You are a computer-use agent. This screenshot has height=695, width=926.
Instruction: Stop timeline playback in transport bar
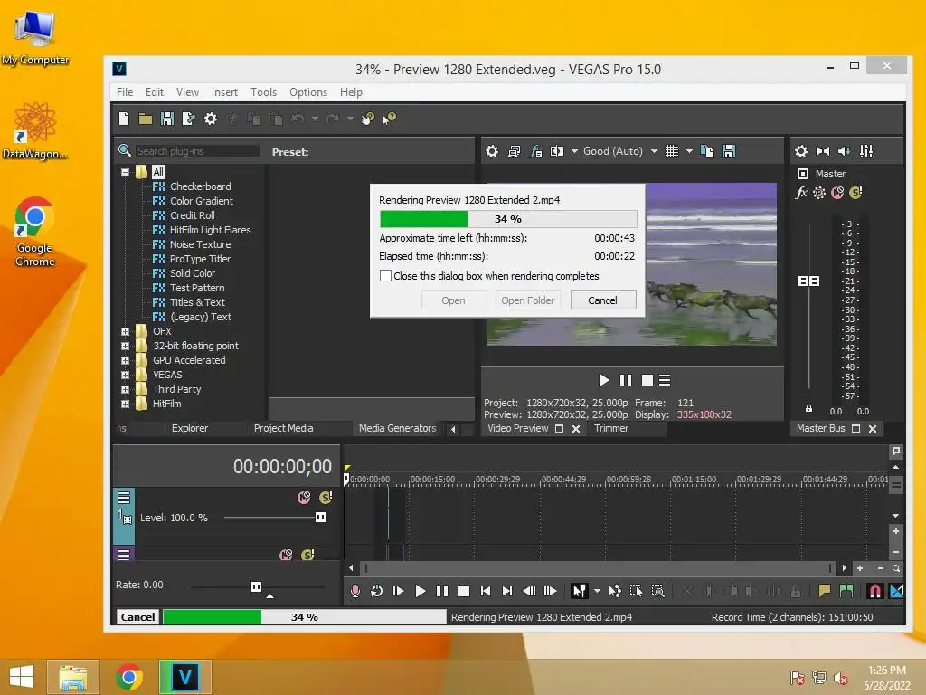tap(464, 591)
